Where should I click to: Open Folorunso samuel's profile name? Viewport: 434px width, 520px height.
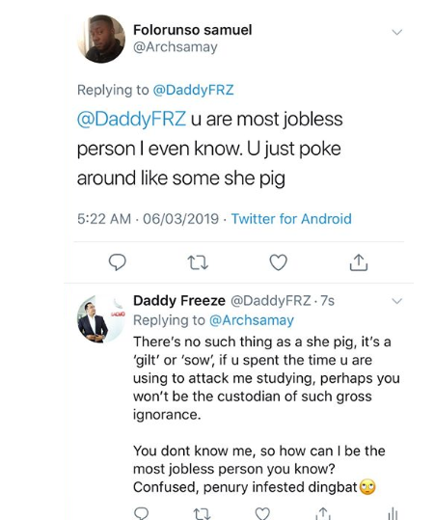pos(192,30)
